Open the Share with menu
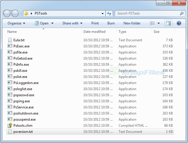Image resolution: width=188 pixels, height=143 pixels. click(72, 23)
